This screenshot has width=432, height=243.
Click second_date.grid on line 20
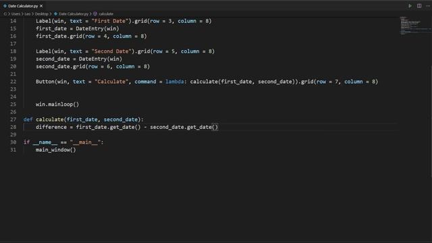point(60,66)
